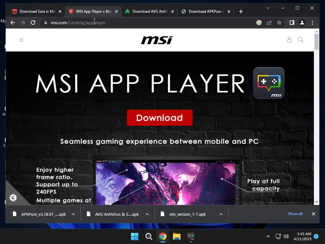This screenshot has width=325, height=244.
Task: Click the MSI logo in header
Action: point(157,40)
